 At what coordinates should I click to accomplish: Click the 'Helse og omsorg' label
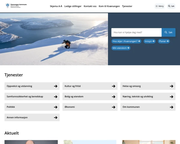(x=132, y=86)
